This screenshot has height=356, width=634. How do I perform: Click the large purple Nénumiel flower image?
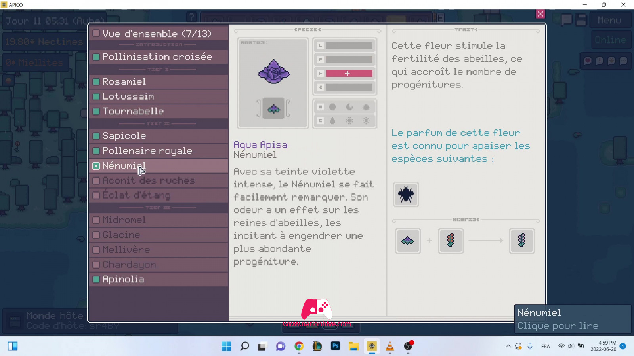tap(273, 72)
